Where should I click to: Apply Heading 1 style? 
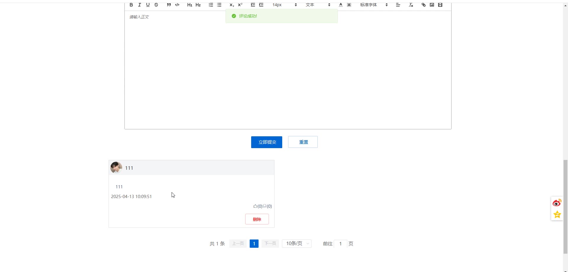[x=190, y=5]
